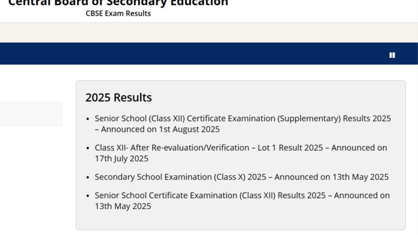418x235 pixels.
Task: Open Class XII Re-evaluation/Verification Lot 1 Result
Action: [x=240, y=148]
